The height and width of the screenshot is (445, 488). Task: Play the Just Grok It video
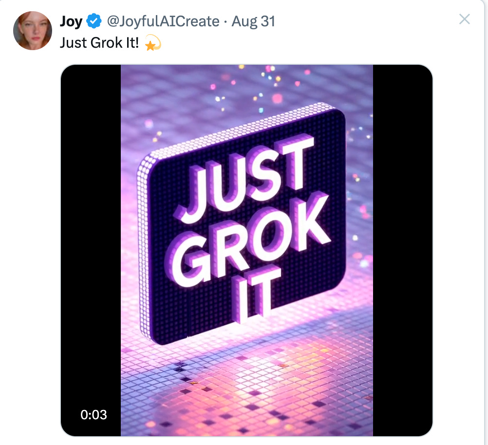246,251
